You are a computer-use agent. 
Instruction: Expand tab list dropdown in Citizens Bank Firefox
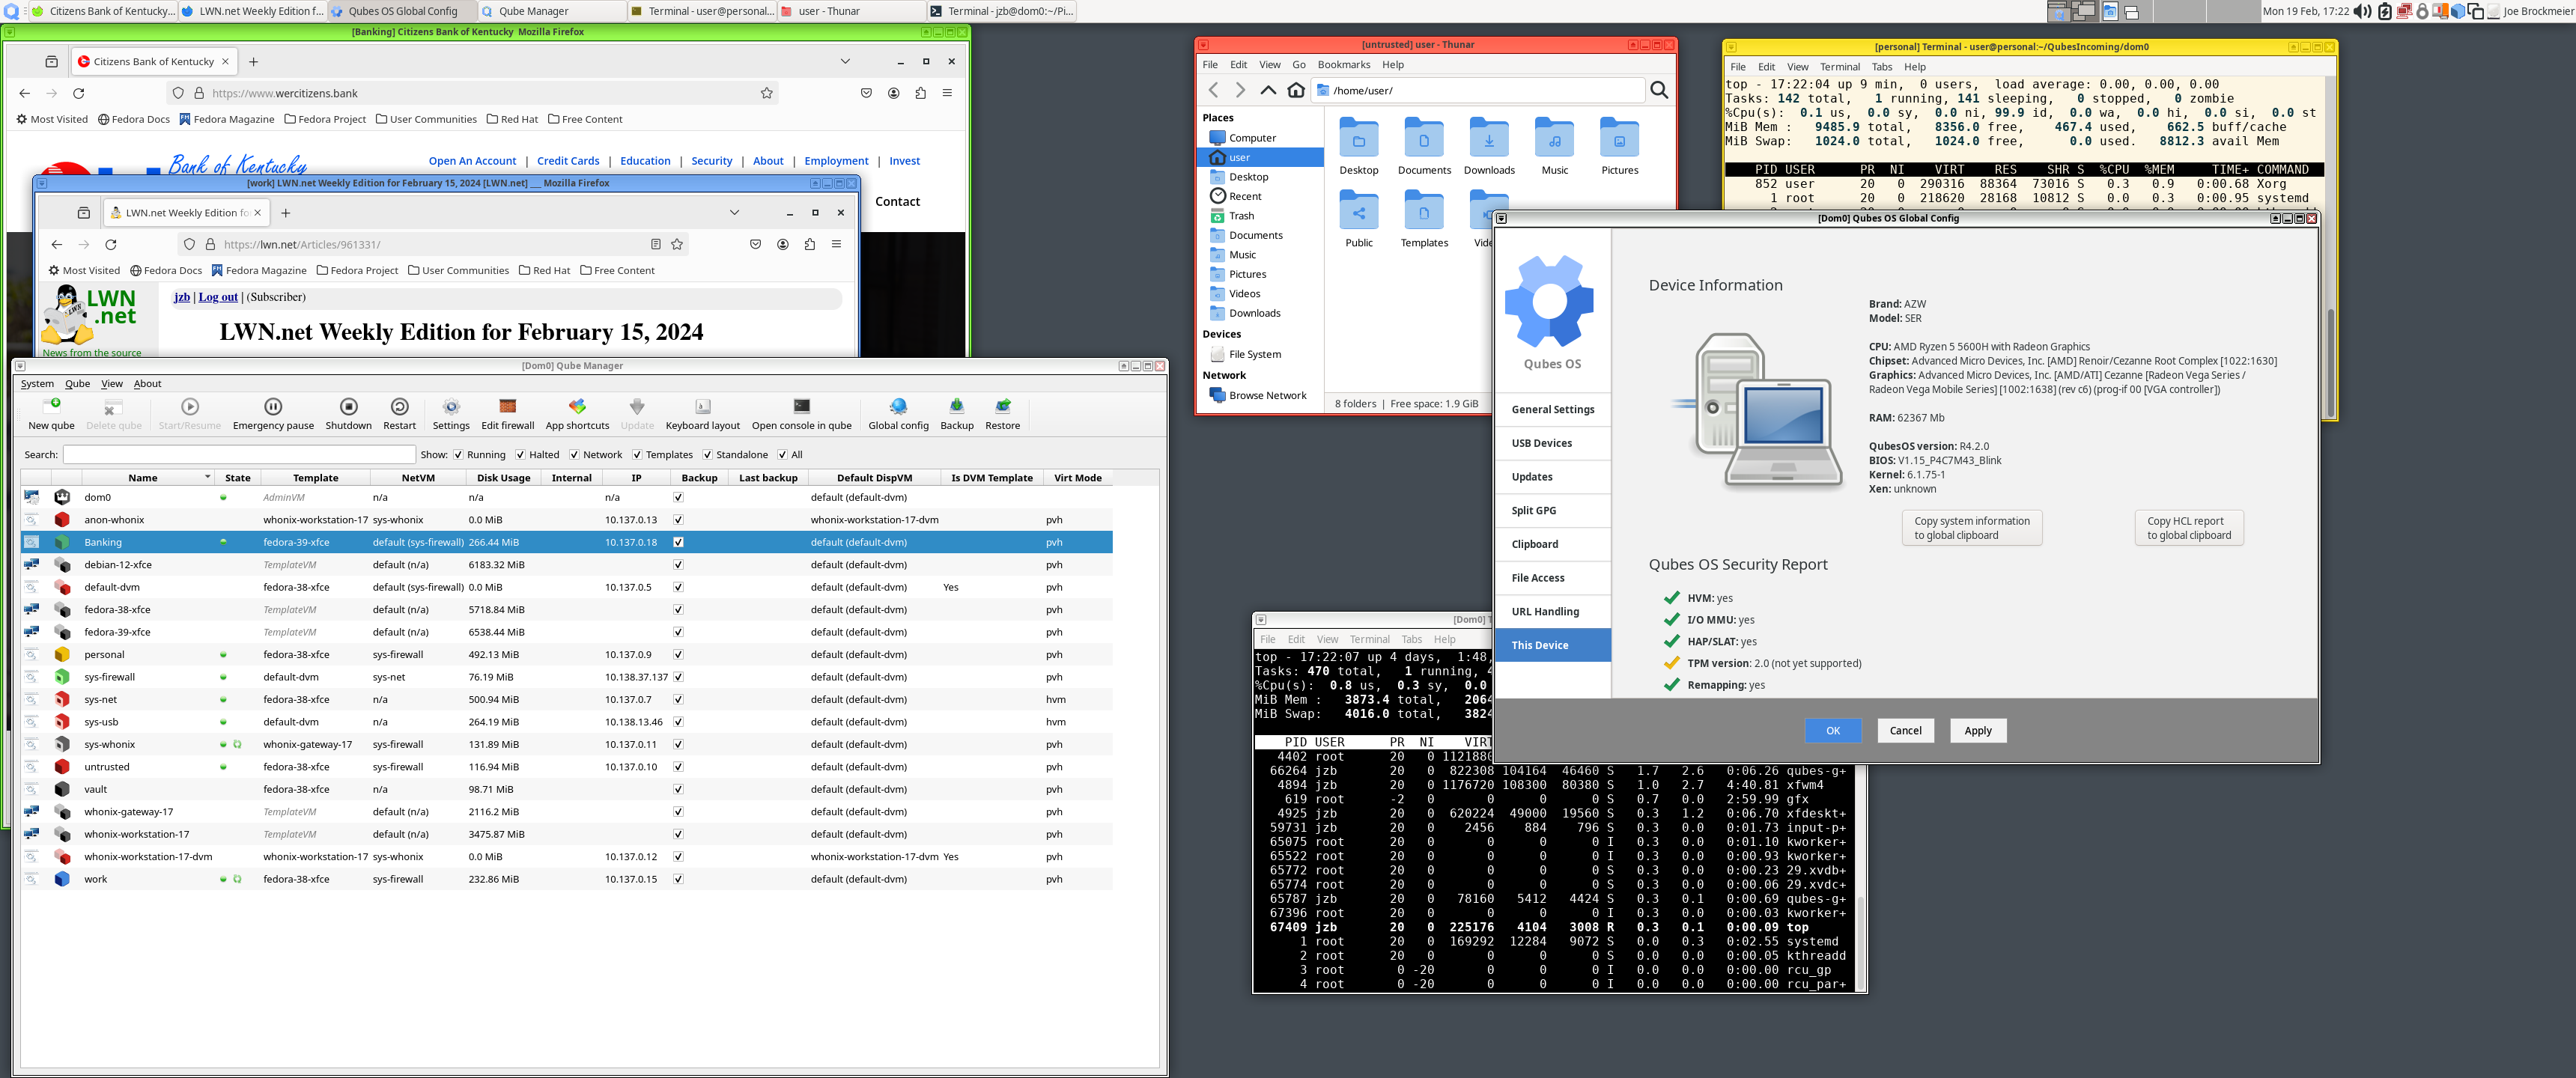tap(845, 61)
